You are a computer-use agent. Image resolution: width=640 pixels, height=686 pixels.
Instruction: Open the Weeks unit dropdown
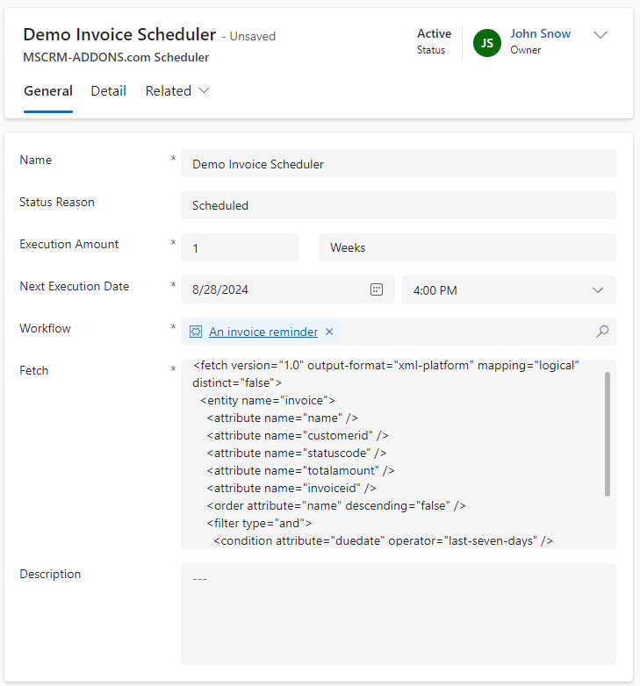pos(467,247)
